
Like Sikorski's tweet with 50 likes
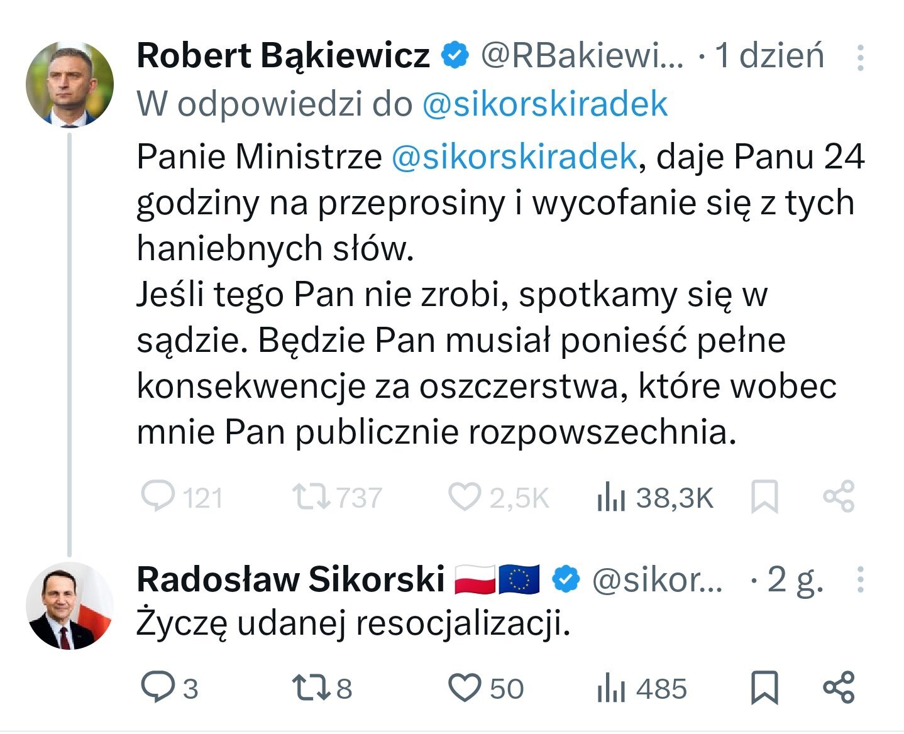[465, 687]
